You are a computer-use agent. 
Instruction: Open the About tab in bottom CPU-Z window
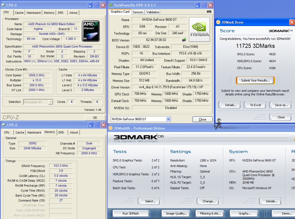(x=74, y=133)
